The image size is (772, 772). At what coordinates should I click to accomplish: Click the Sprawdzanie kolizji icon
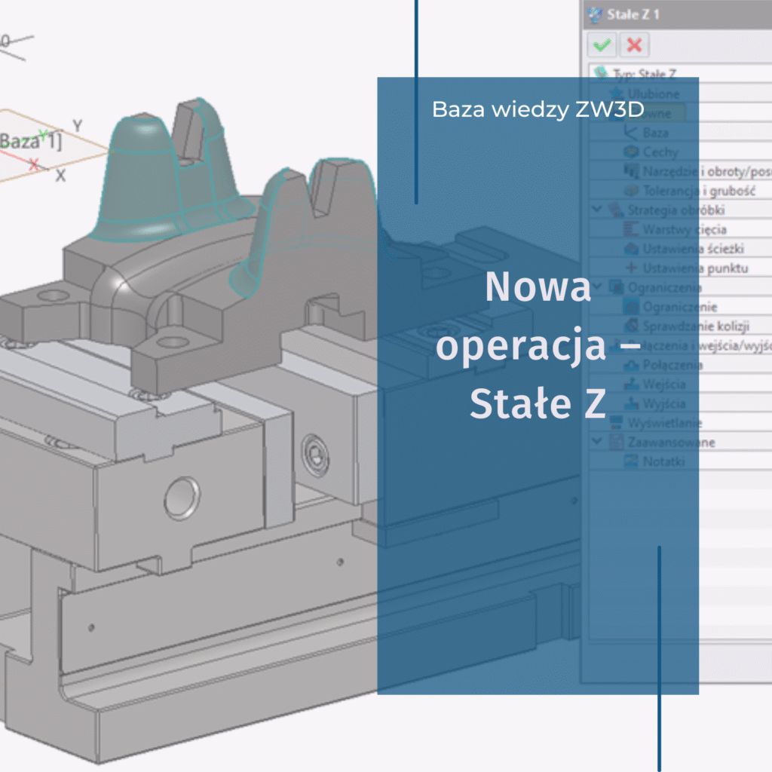click(x=631, y=326)
